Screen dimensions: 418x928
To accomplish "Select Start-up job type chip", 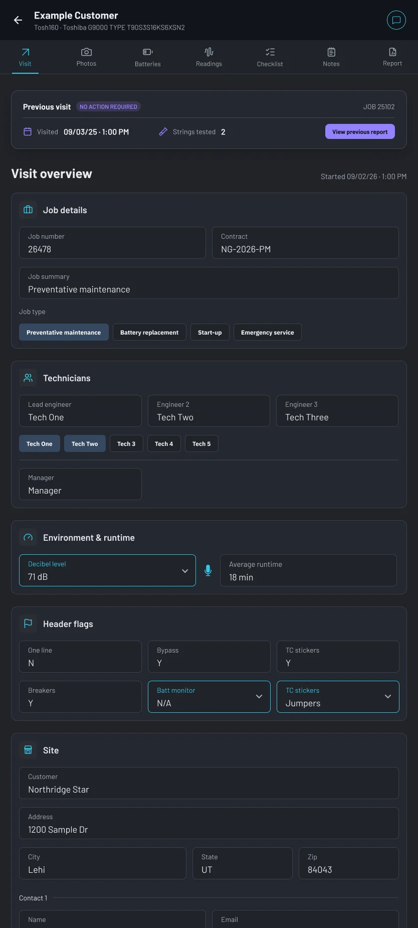I will (x=210, y=332).
